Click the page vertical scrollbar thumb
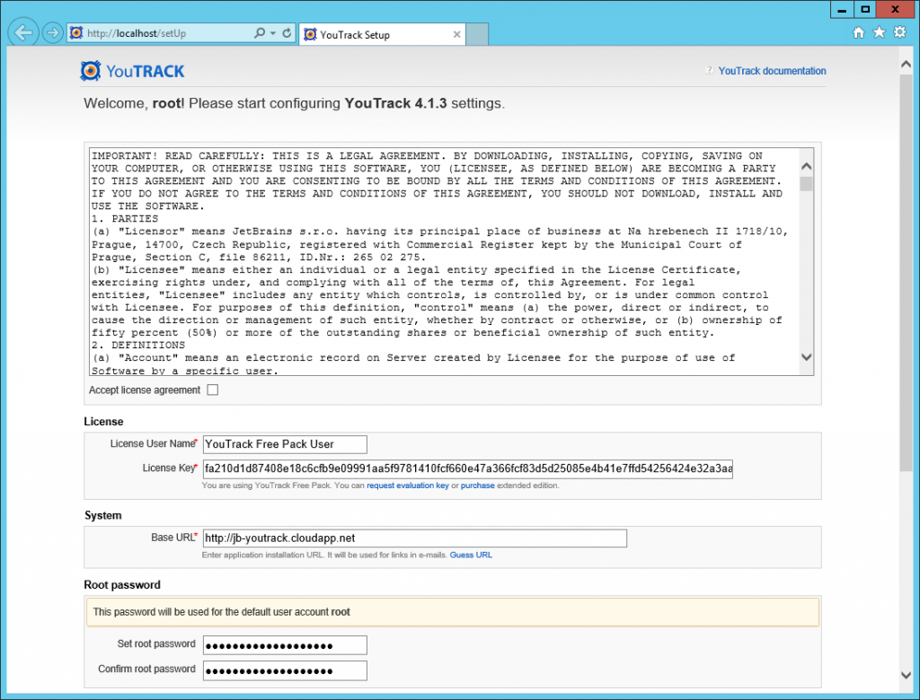This screenshot has height=700, width=920. tap(906, 271)
